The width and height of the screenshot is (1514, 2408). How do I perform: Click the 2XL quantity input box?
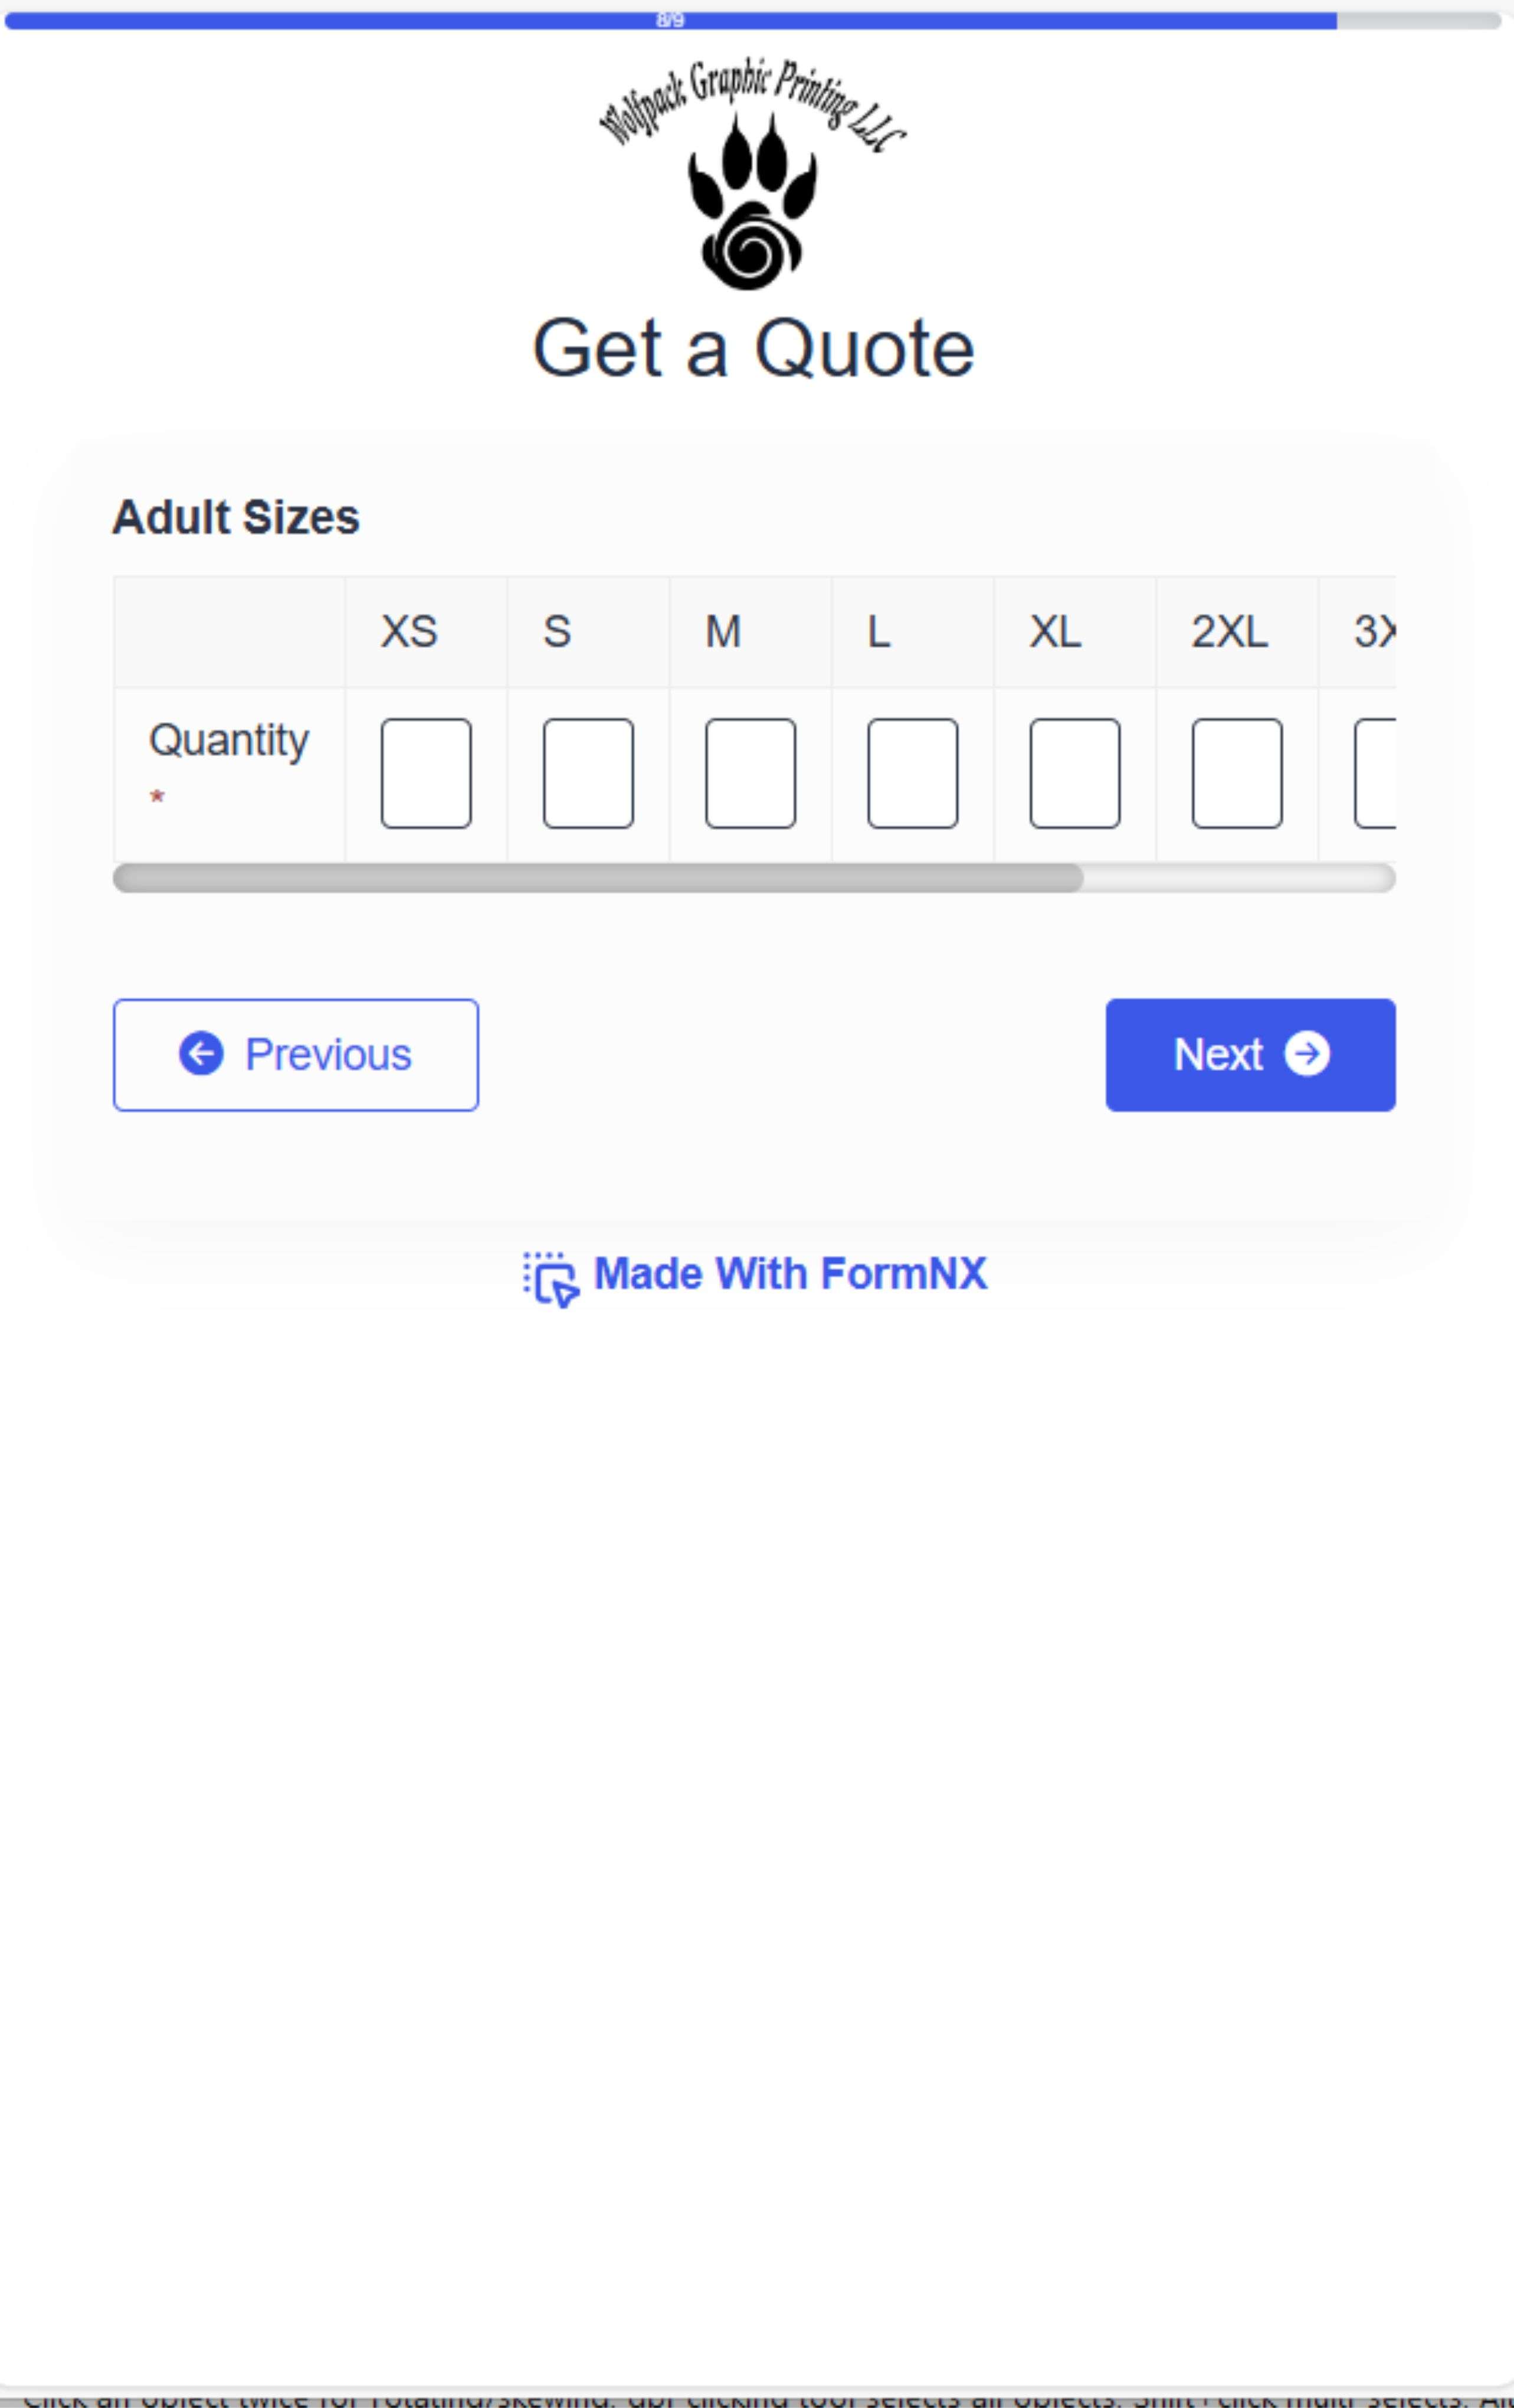1237,773
